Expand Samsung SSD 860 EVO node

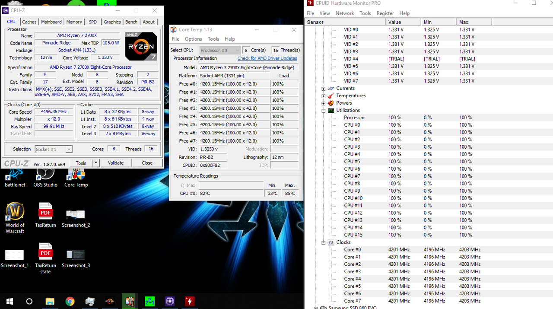316,308
